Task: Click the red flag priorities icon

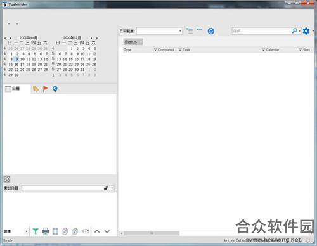Action: (x=45, y=89)
